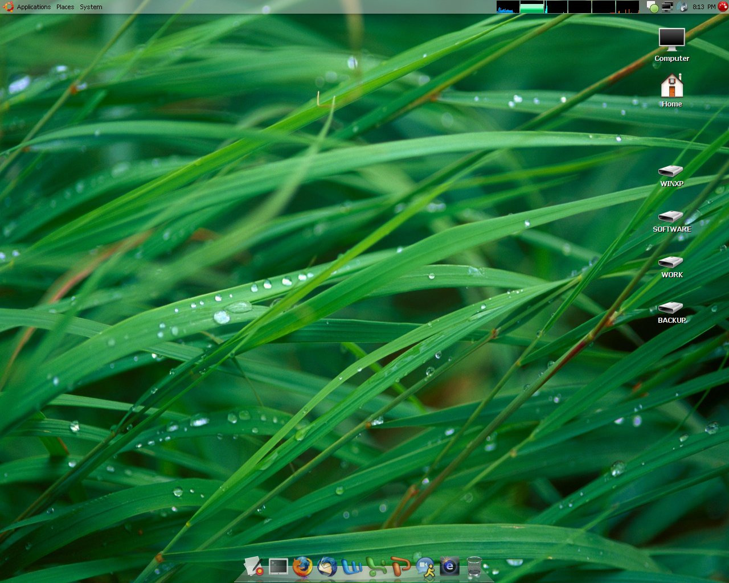
Task: Launch the blue W word processor
Action: pos(352,566)
